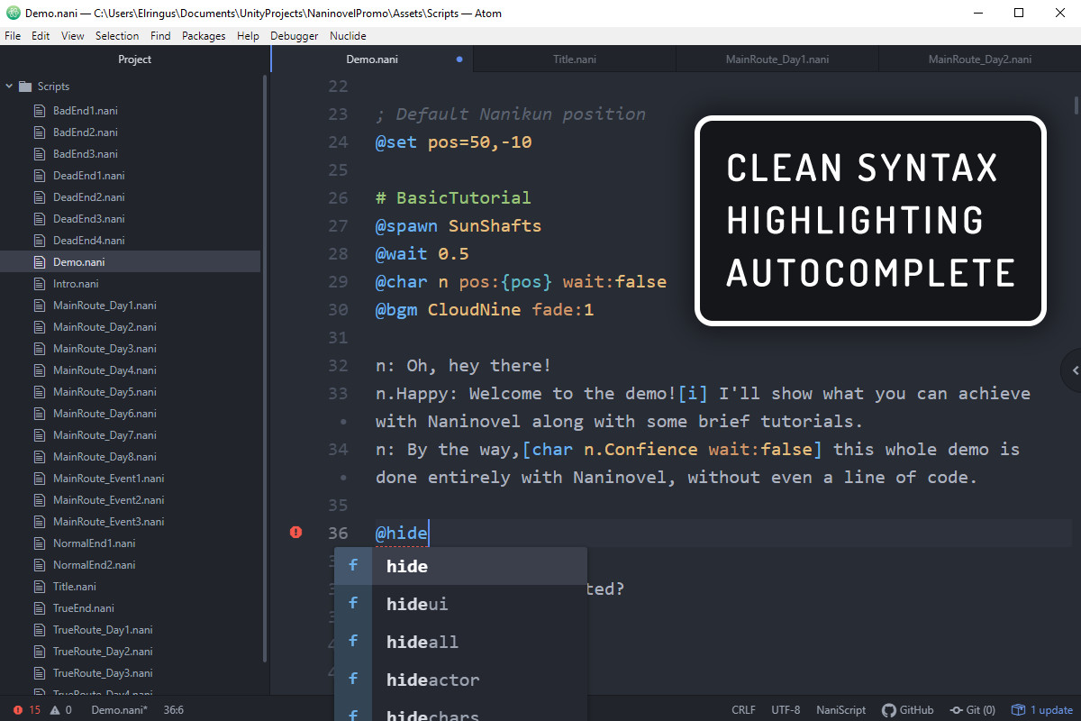Click the warning triangle in status bar
The width and height of the screenshot is (1081, 721).
coord(55,710)
